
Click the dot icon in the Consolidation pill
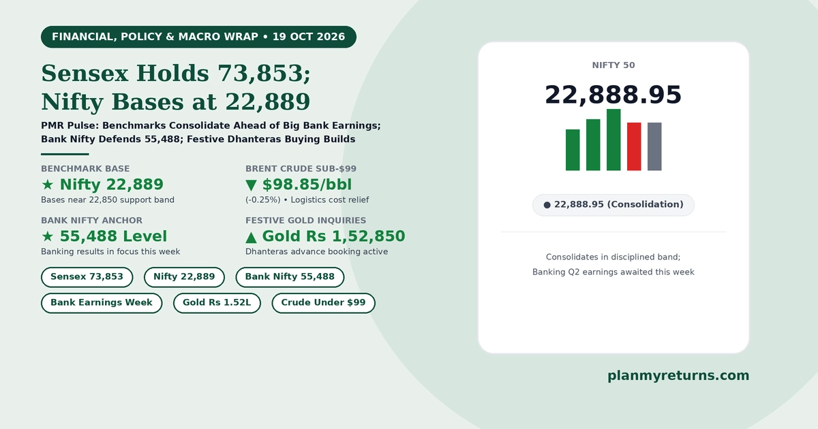[x=547, y=205]
